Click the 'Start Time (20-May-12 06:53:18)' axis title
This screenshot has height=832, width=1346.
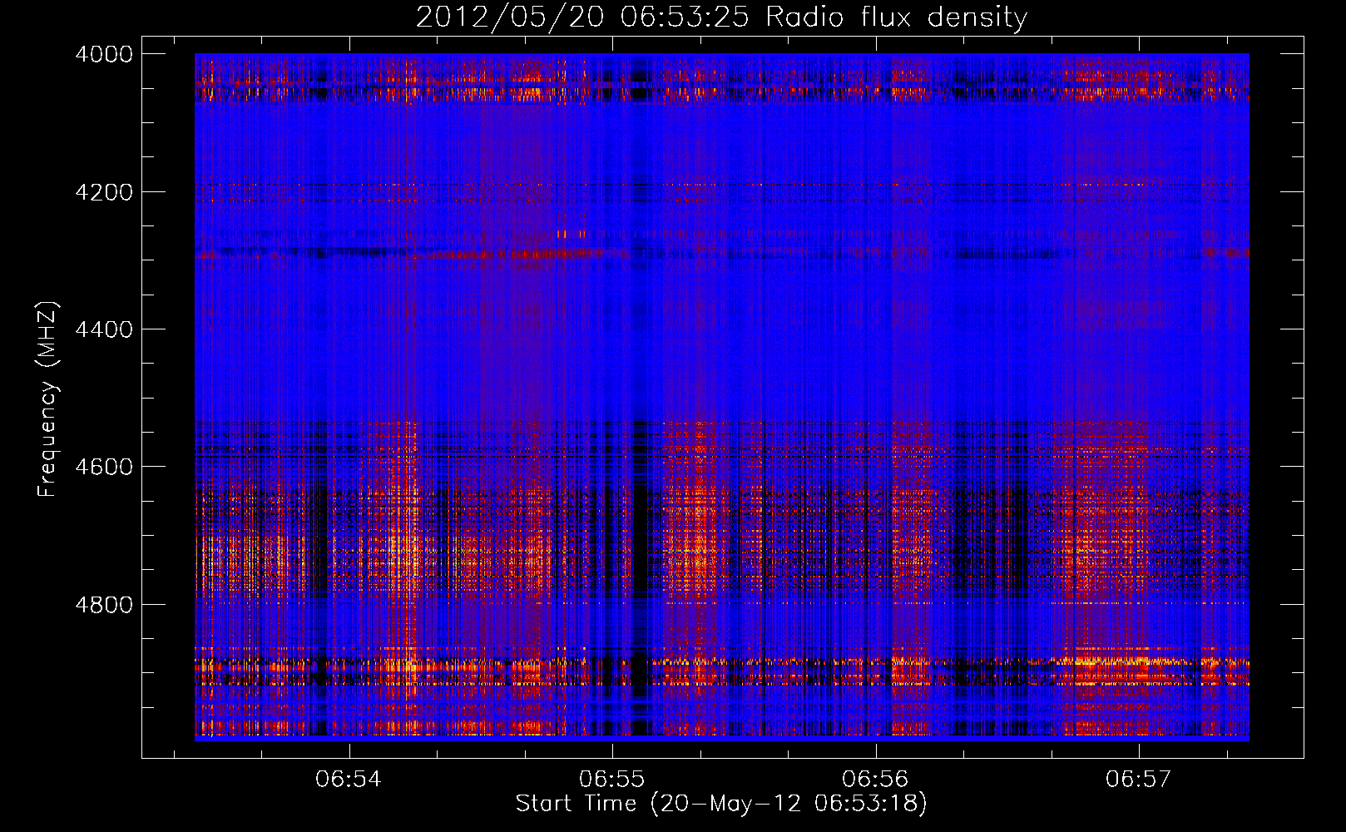(x=721, y=804)
